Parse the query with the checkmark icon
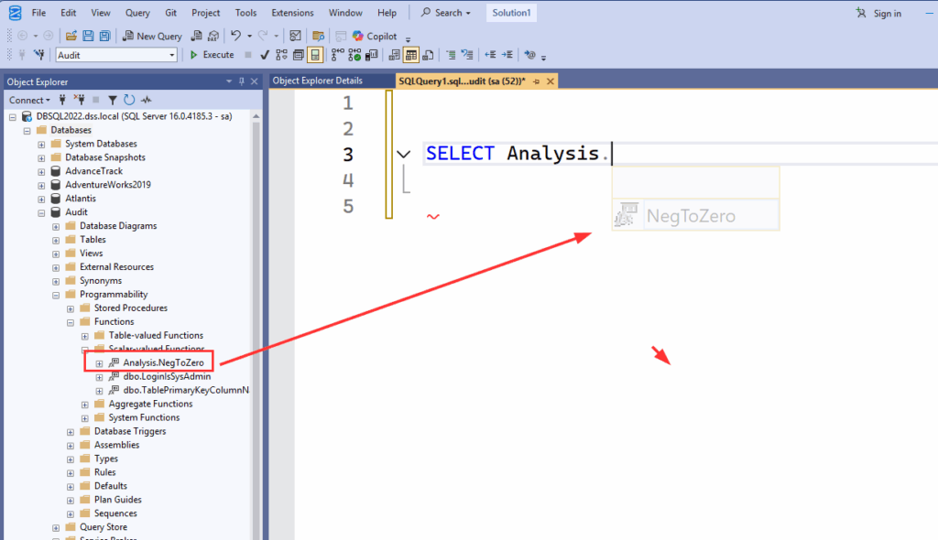This screenshot has width=938, height=540. pos(265,55)
